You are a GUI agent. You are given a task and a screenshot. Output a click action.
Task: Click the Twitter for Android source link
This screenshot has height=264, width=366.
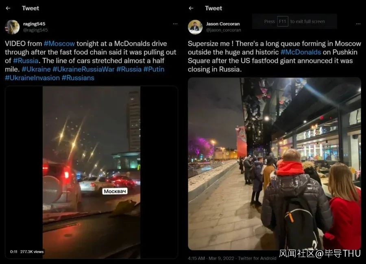pos(257,258)
